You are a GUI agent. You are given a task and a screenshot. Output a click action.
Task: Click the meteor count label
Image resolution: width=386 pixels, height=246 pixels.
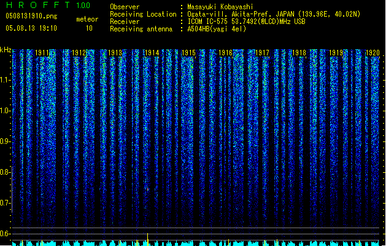[87, 19]
